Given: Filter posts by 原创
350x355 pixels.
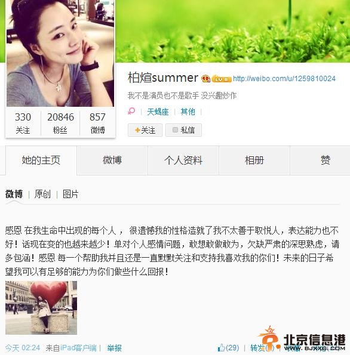Looking at the screenshot, I should point(42,194).
